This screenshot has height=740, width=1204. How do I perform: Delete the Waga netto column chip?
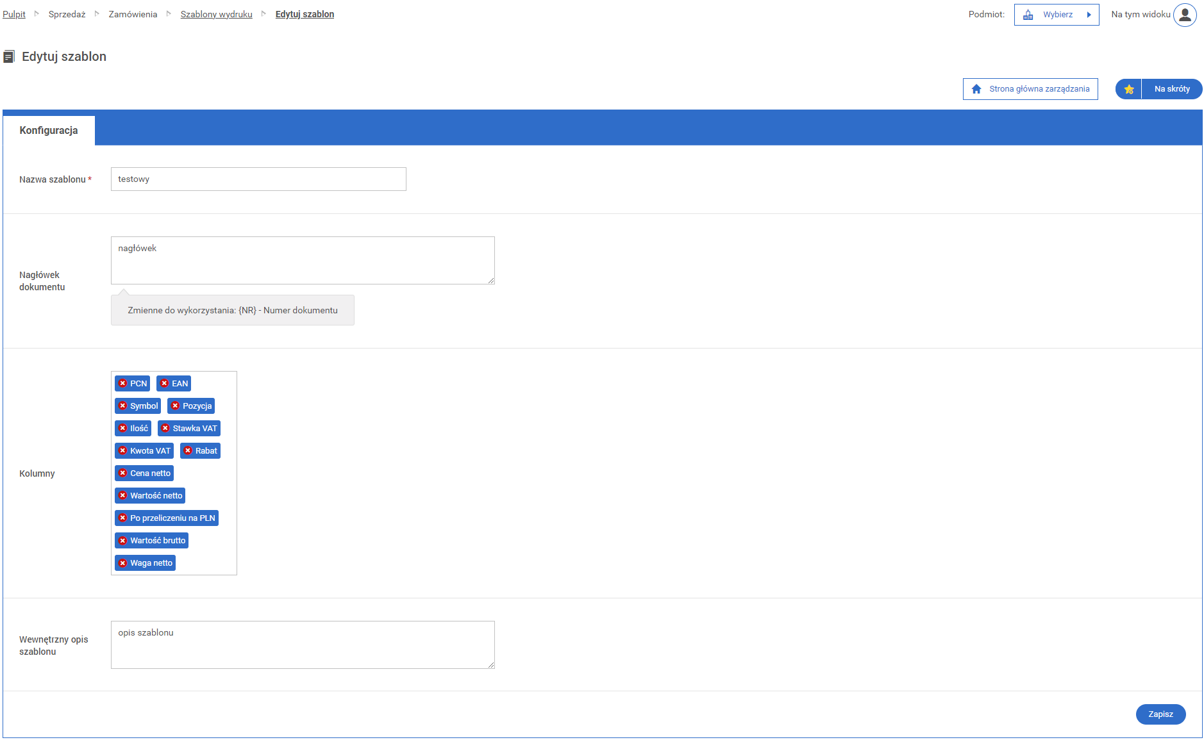(122, 563)
